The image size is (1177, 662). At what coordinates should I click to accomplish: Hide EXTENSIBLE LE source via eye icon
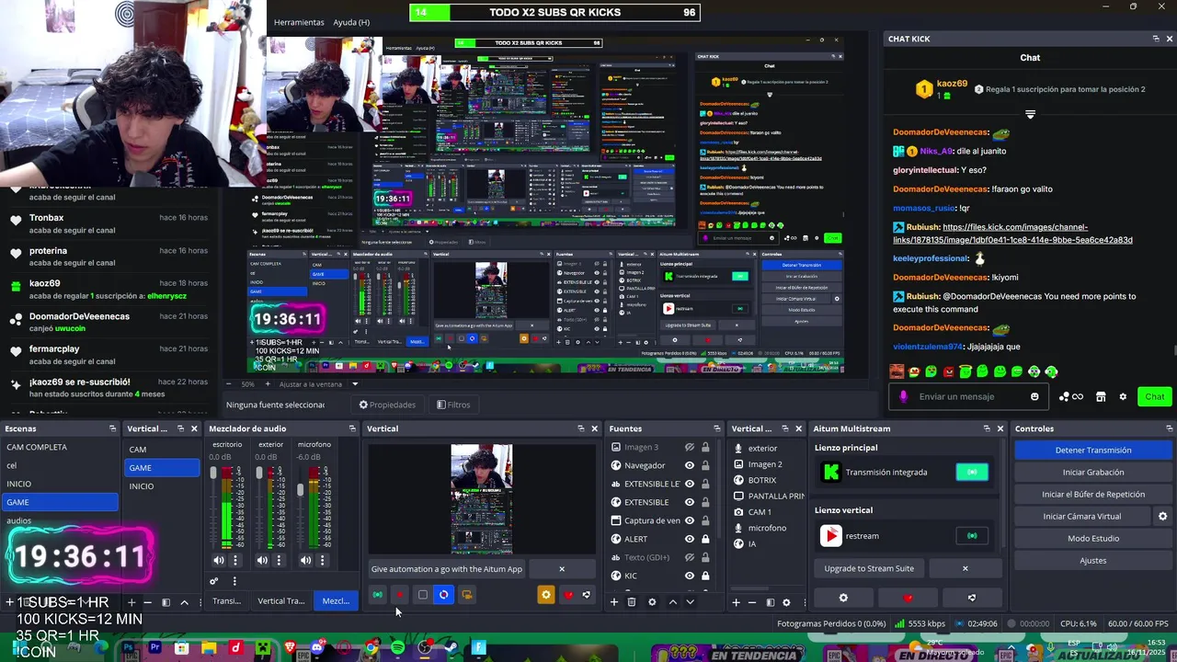tap(690, 484)
